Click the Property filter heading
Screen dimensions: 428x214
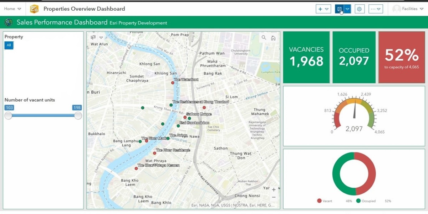click(x=14, y=37)
